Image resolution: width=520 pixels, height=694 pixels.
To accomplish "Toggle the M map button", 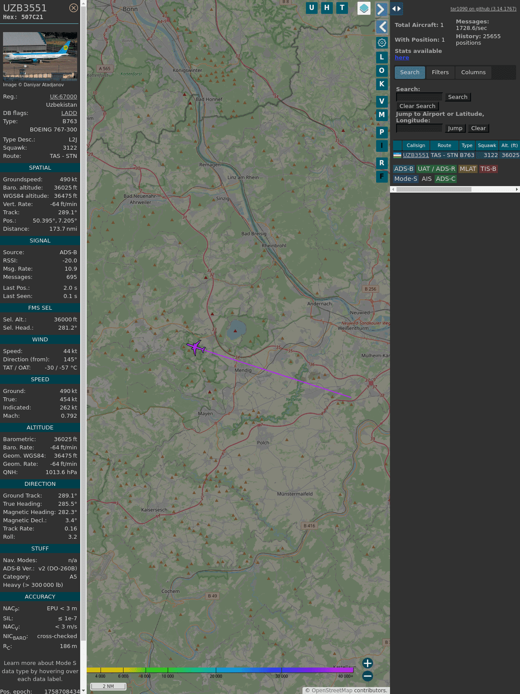I will (382, 115).
